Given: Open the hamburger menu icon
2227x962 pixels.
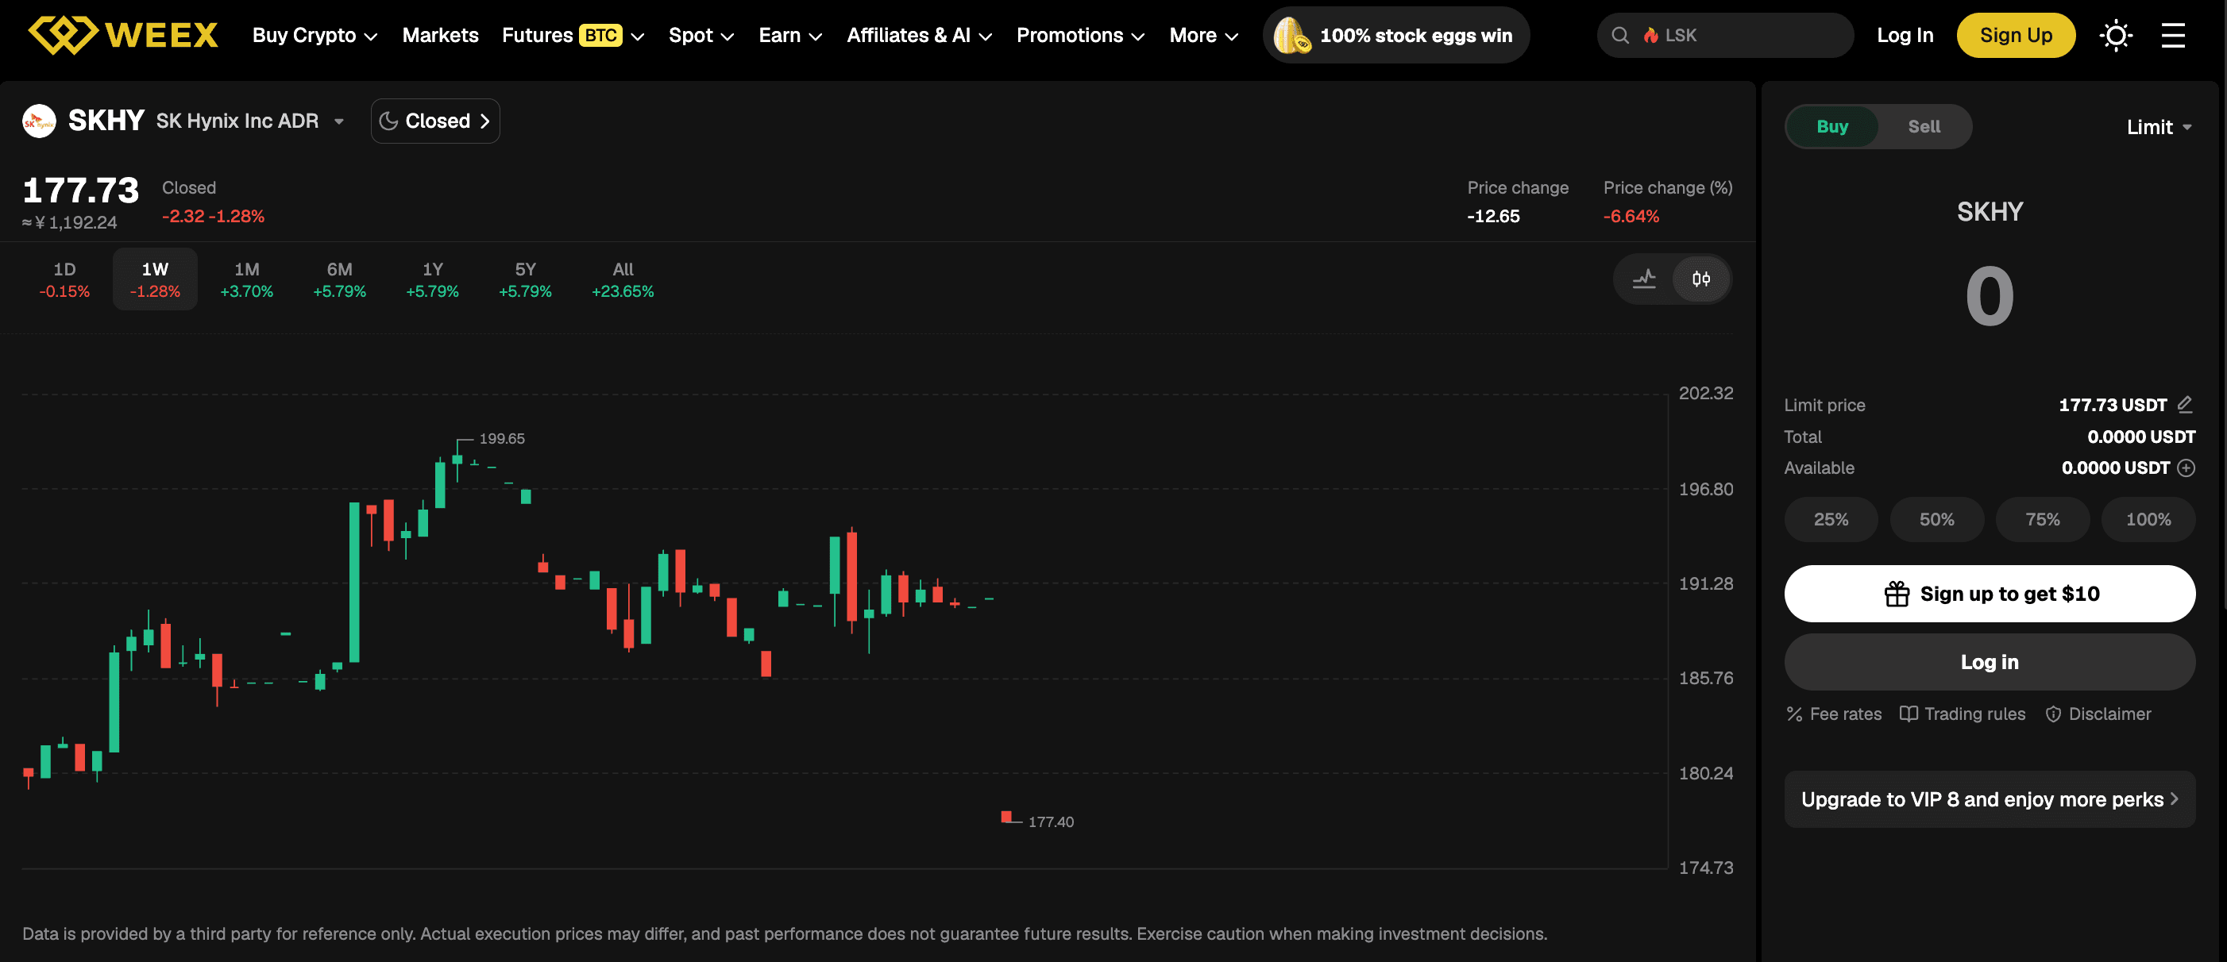Looking at the screenshot, I should [x=2172, y=36].
